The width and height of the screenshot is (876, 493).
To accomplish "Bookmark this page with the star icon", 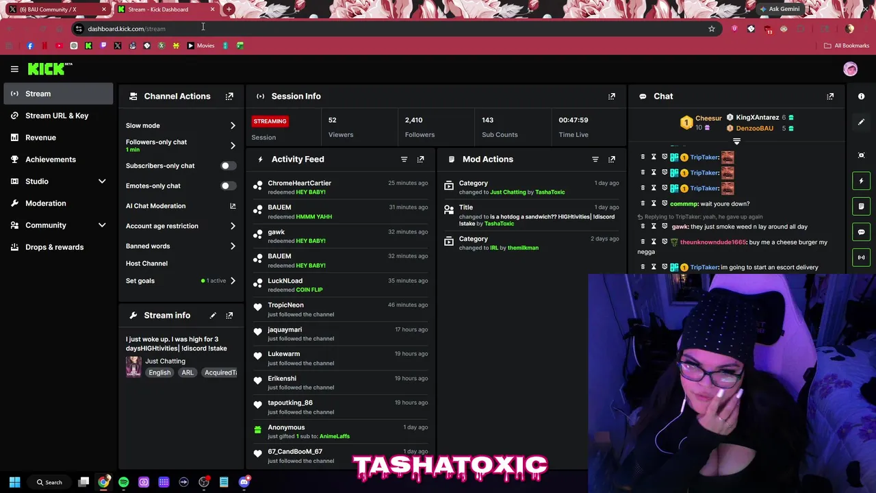I will coord(711,29).
